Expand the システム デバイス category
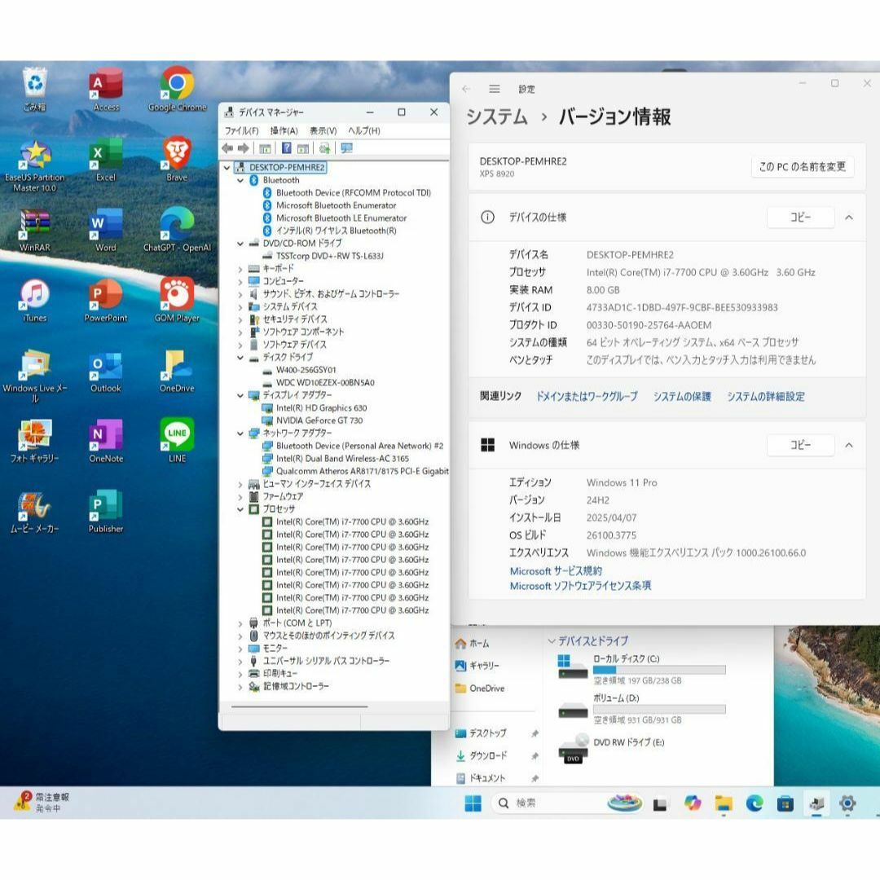Image resolution: width=880 pixels, height=880 pixels. pyautogui.click(x=240, y=307)
